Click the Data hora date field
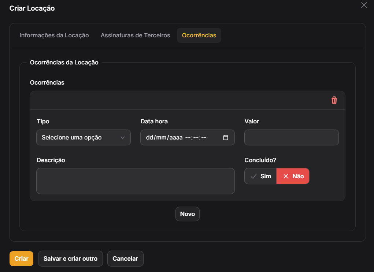Image resolution: width=374 pixels, height=272 pixels. coord(188,138)
